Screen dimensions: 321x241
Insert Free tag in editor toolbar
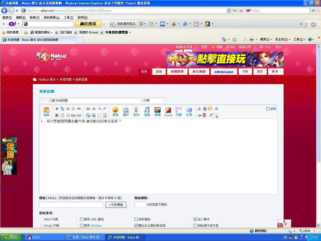79,115
